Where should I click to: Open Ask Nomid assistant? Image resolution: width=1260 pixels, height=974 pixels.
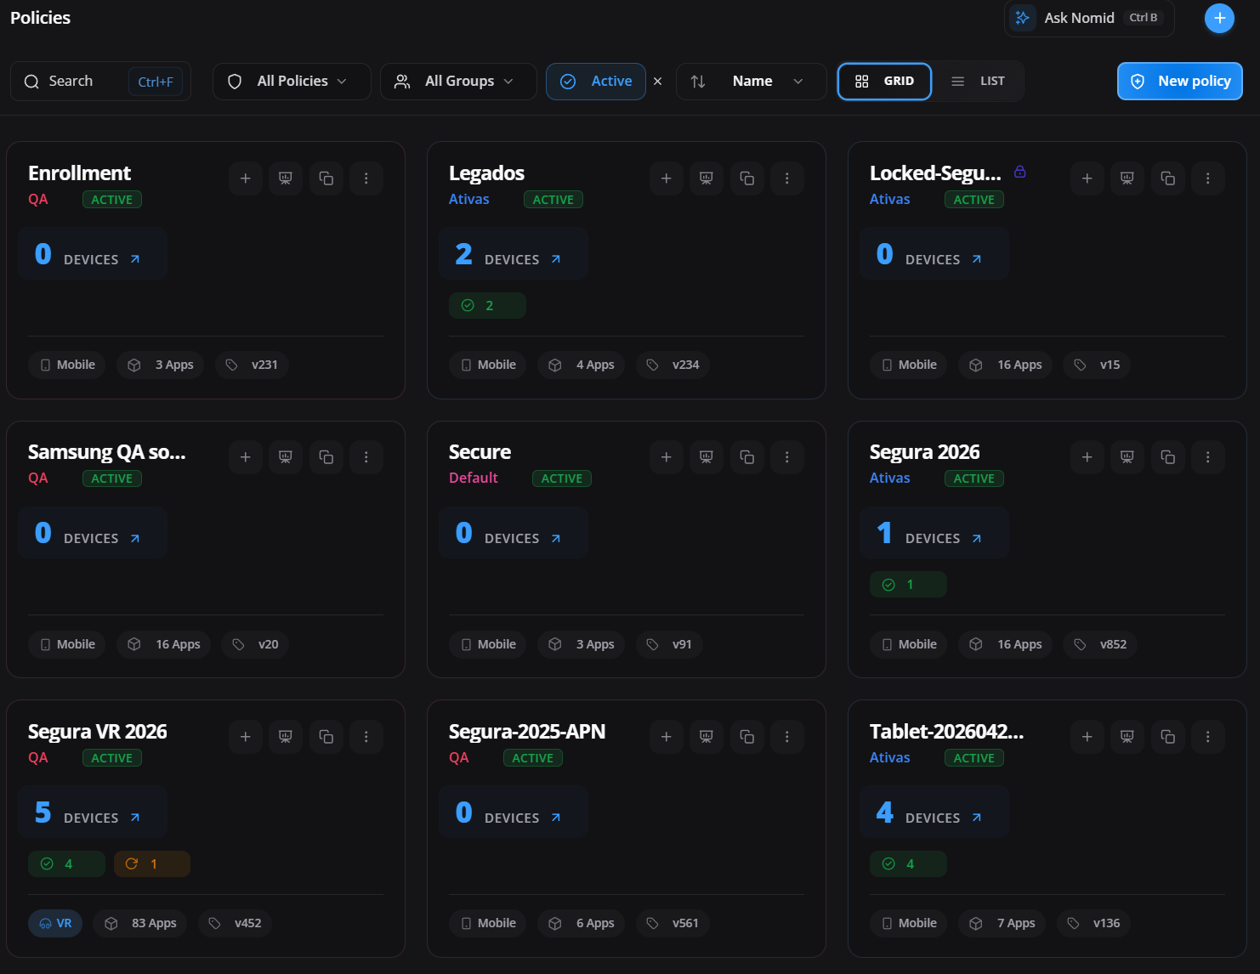pos(1089,18)
